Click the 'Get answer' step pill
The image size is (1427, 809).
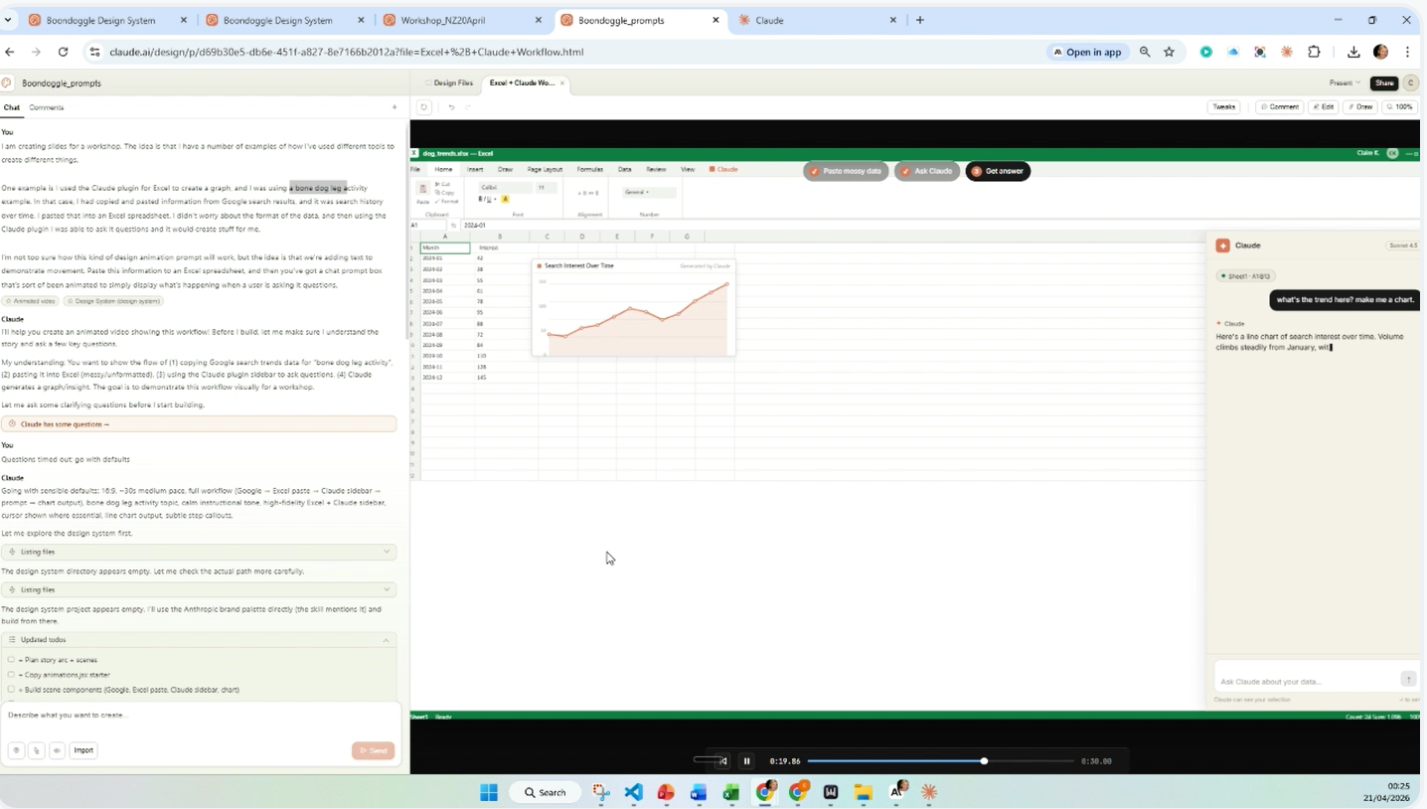click(998, 171)
